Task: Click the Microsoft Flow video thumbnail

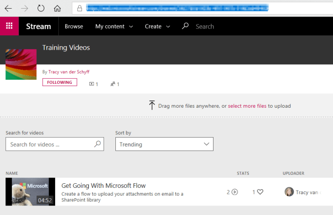Action: 30,192
